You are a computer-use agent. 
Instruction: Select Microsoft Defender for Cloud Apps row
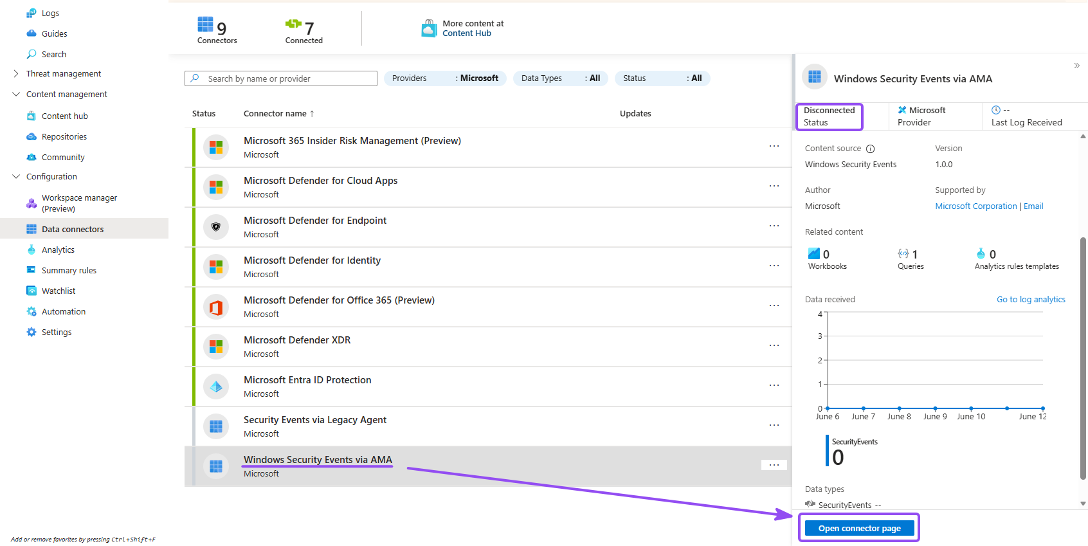coord(488,187)
